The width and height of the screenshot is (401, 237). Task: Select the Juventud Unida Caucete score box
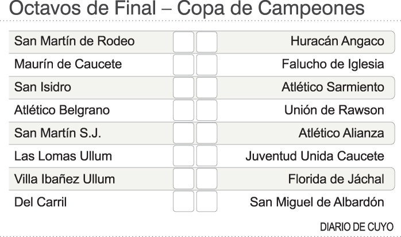207,156
